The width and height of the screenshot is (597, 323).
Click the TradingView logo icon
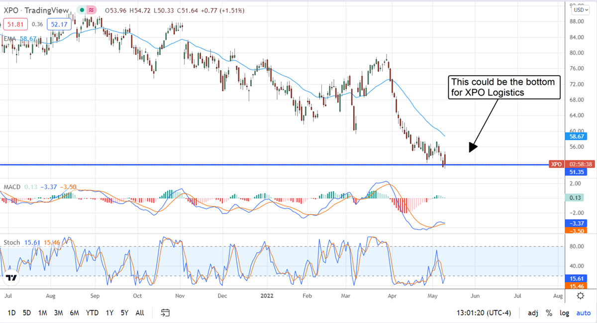pos(12,278)
